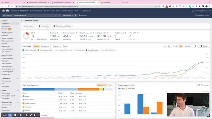Open target URL in new tab icon
Image resolution: width=212 pixels, height=119 pixels.
click(55, 15)
